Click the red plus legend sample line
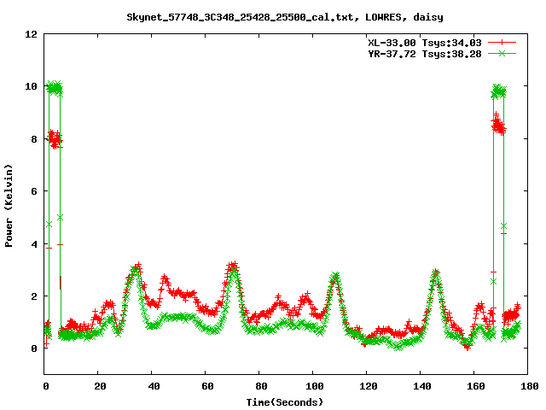This screenshot has height=410, width=546. point(502,43)
